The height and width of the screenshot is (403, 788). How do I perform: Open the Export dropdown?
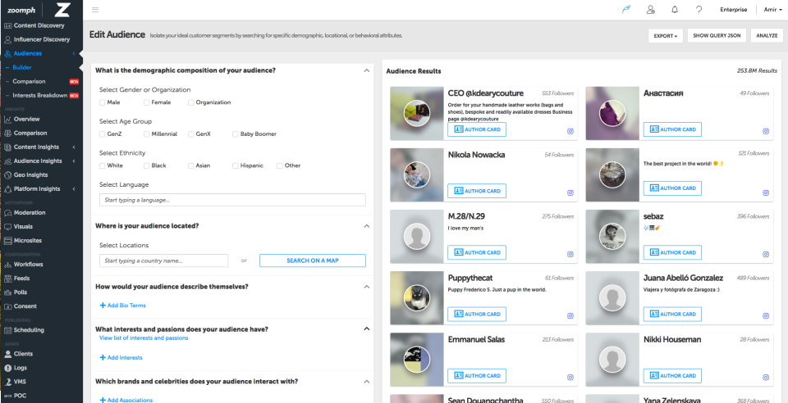[666, 35]
